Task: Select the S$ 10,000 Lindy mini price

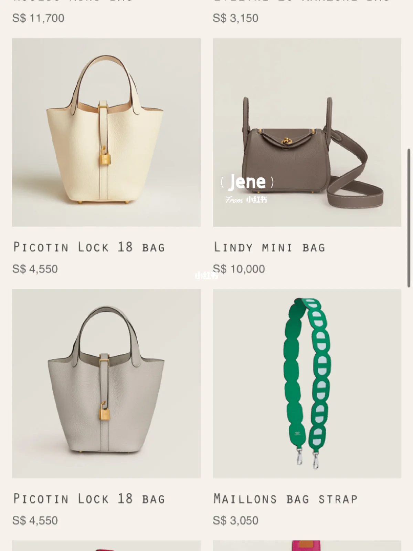Action: coord(239,269)
